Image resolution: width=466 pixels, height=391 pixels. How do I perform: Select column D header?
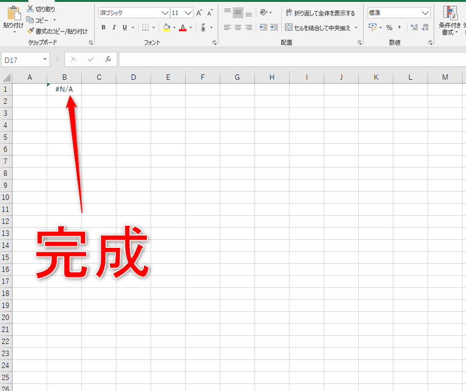tap(133, 77)
